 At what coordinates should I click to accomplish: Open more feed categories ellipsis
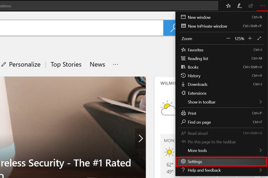116,64
